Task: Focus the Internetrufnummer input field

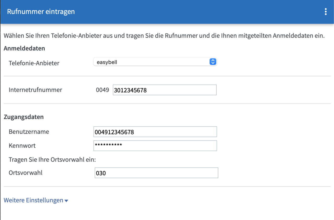Action: (164, 90)
